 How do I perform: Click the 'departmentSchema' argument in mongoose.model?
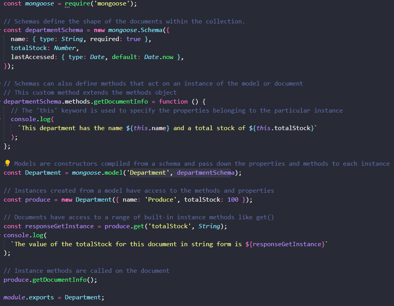pos(206,173)
